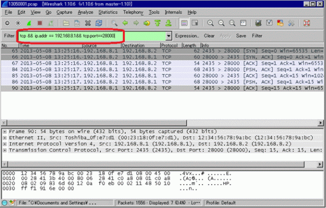Open the Edit menu
The height and width of the screenshot is (208, 326).
[21, 12]
